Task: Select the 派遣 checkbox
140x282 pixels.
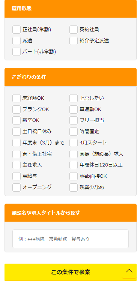Action: pos(17,41)
